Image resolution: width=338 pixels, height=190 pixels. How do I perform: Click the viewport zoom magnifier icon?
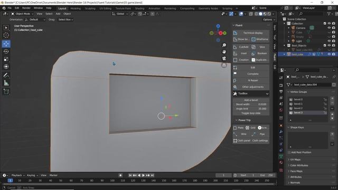[x=224, y=45]
